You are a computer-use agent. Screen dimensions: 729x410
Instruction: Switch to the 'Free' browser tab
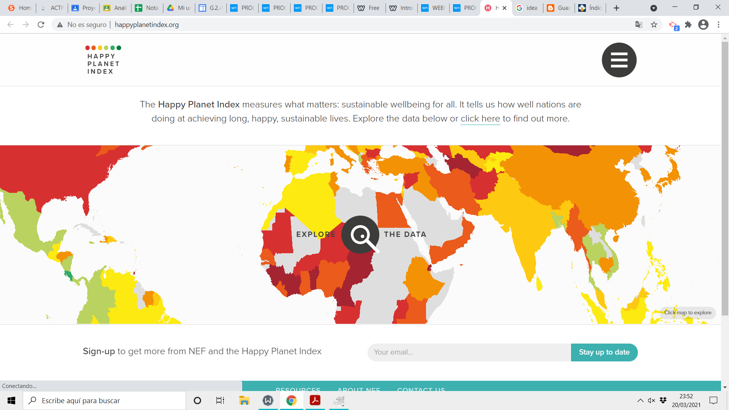(370, 8)
